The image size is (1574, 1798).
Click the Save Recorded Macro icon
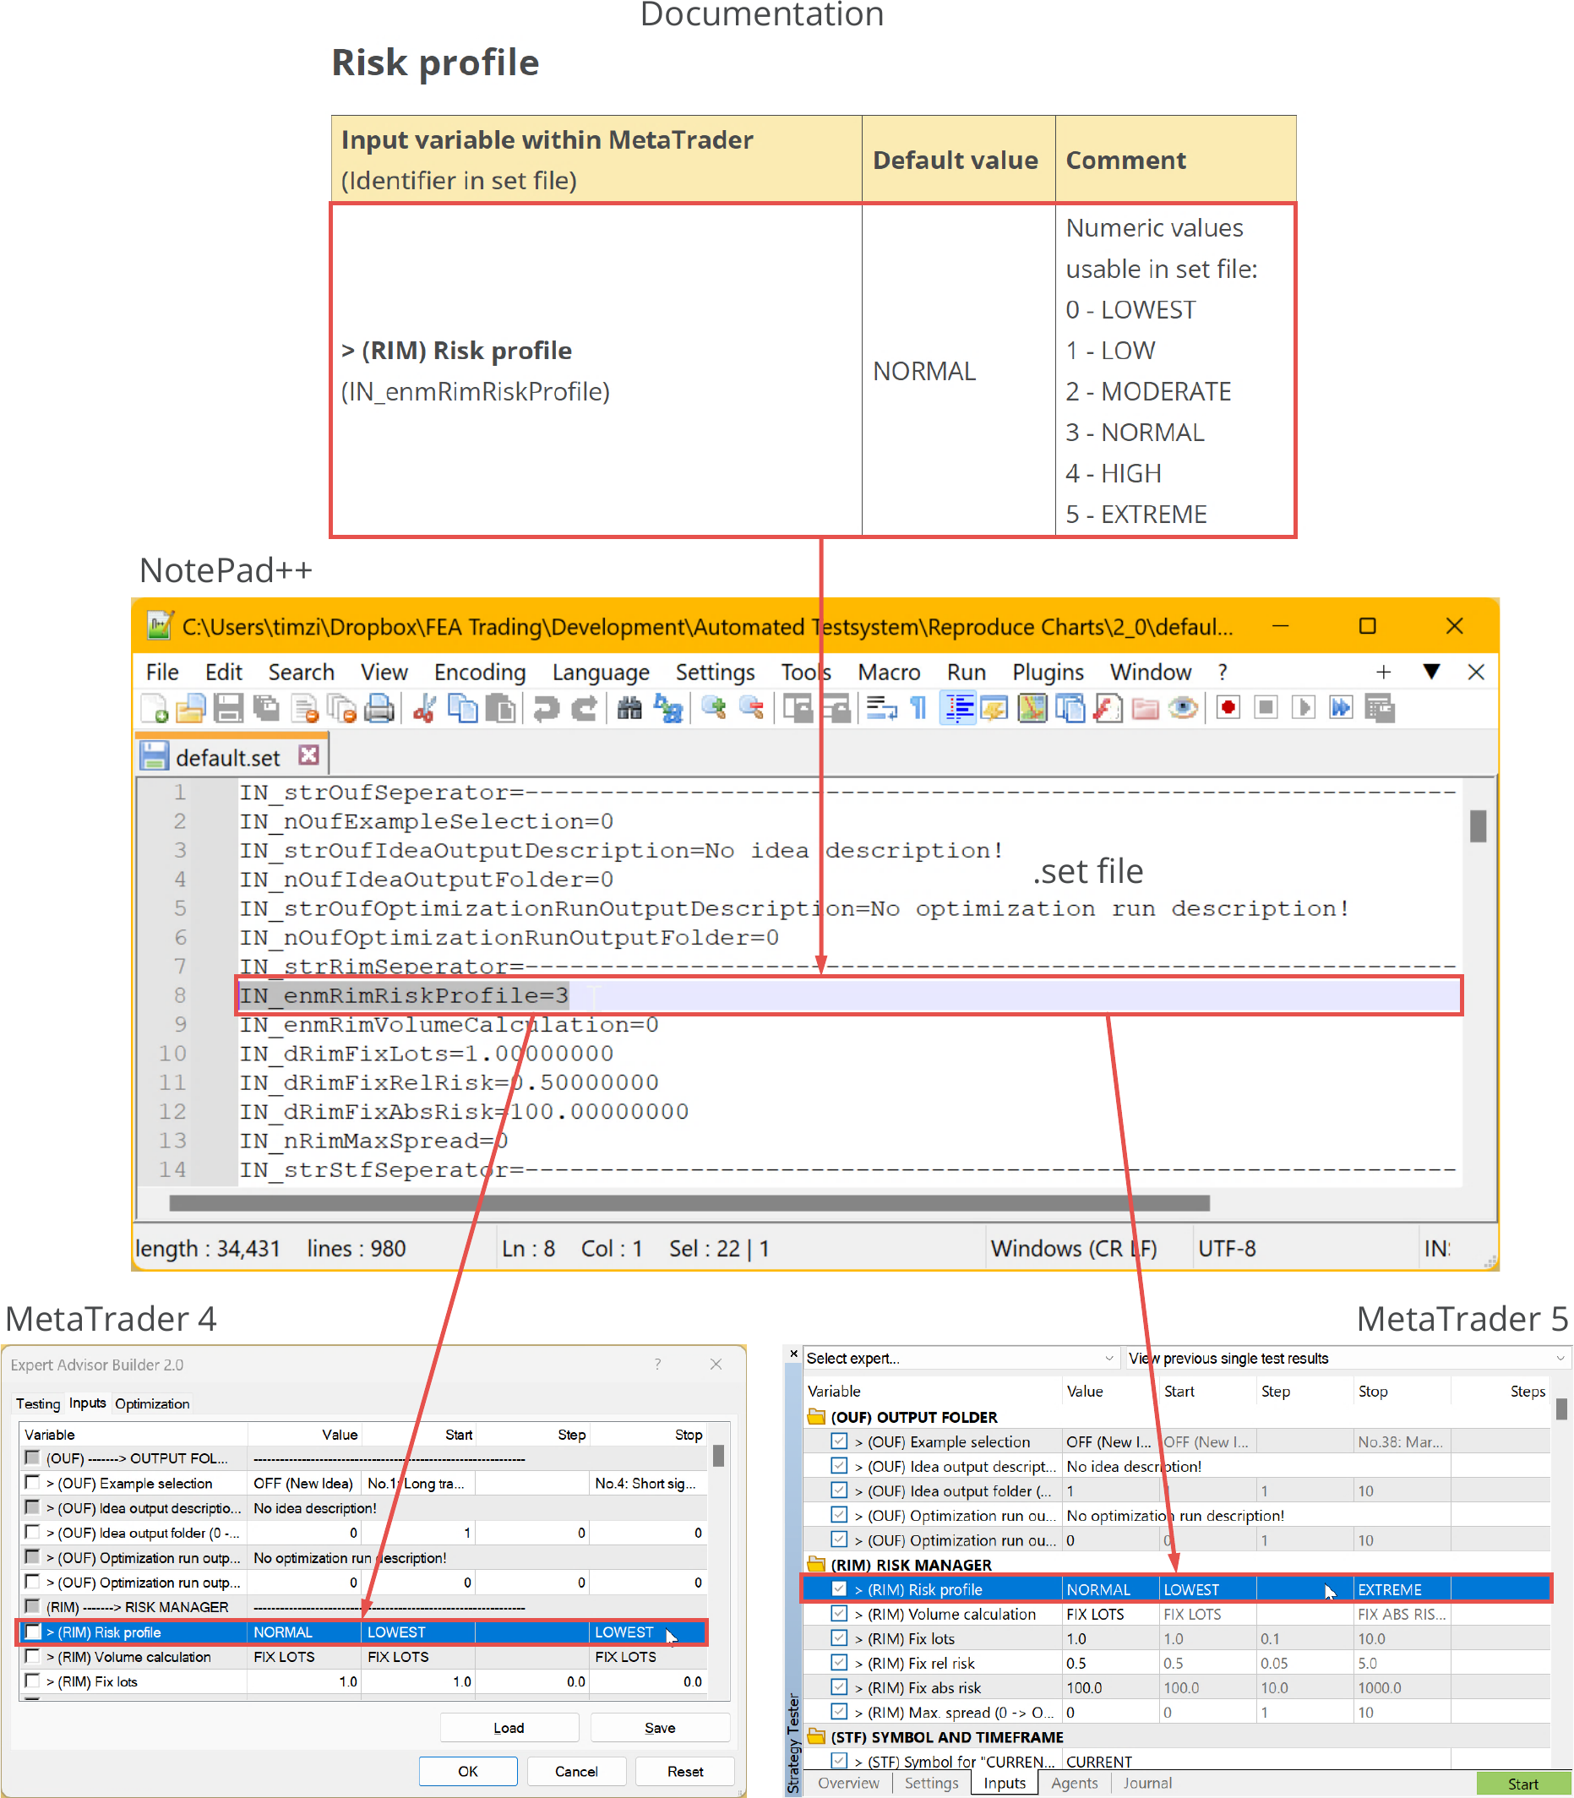(1380, 708)
